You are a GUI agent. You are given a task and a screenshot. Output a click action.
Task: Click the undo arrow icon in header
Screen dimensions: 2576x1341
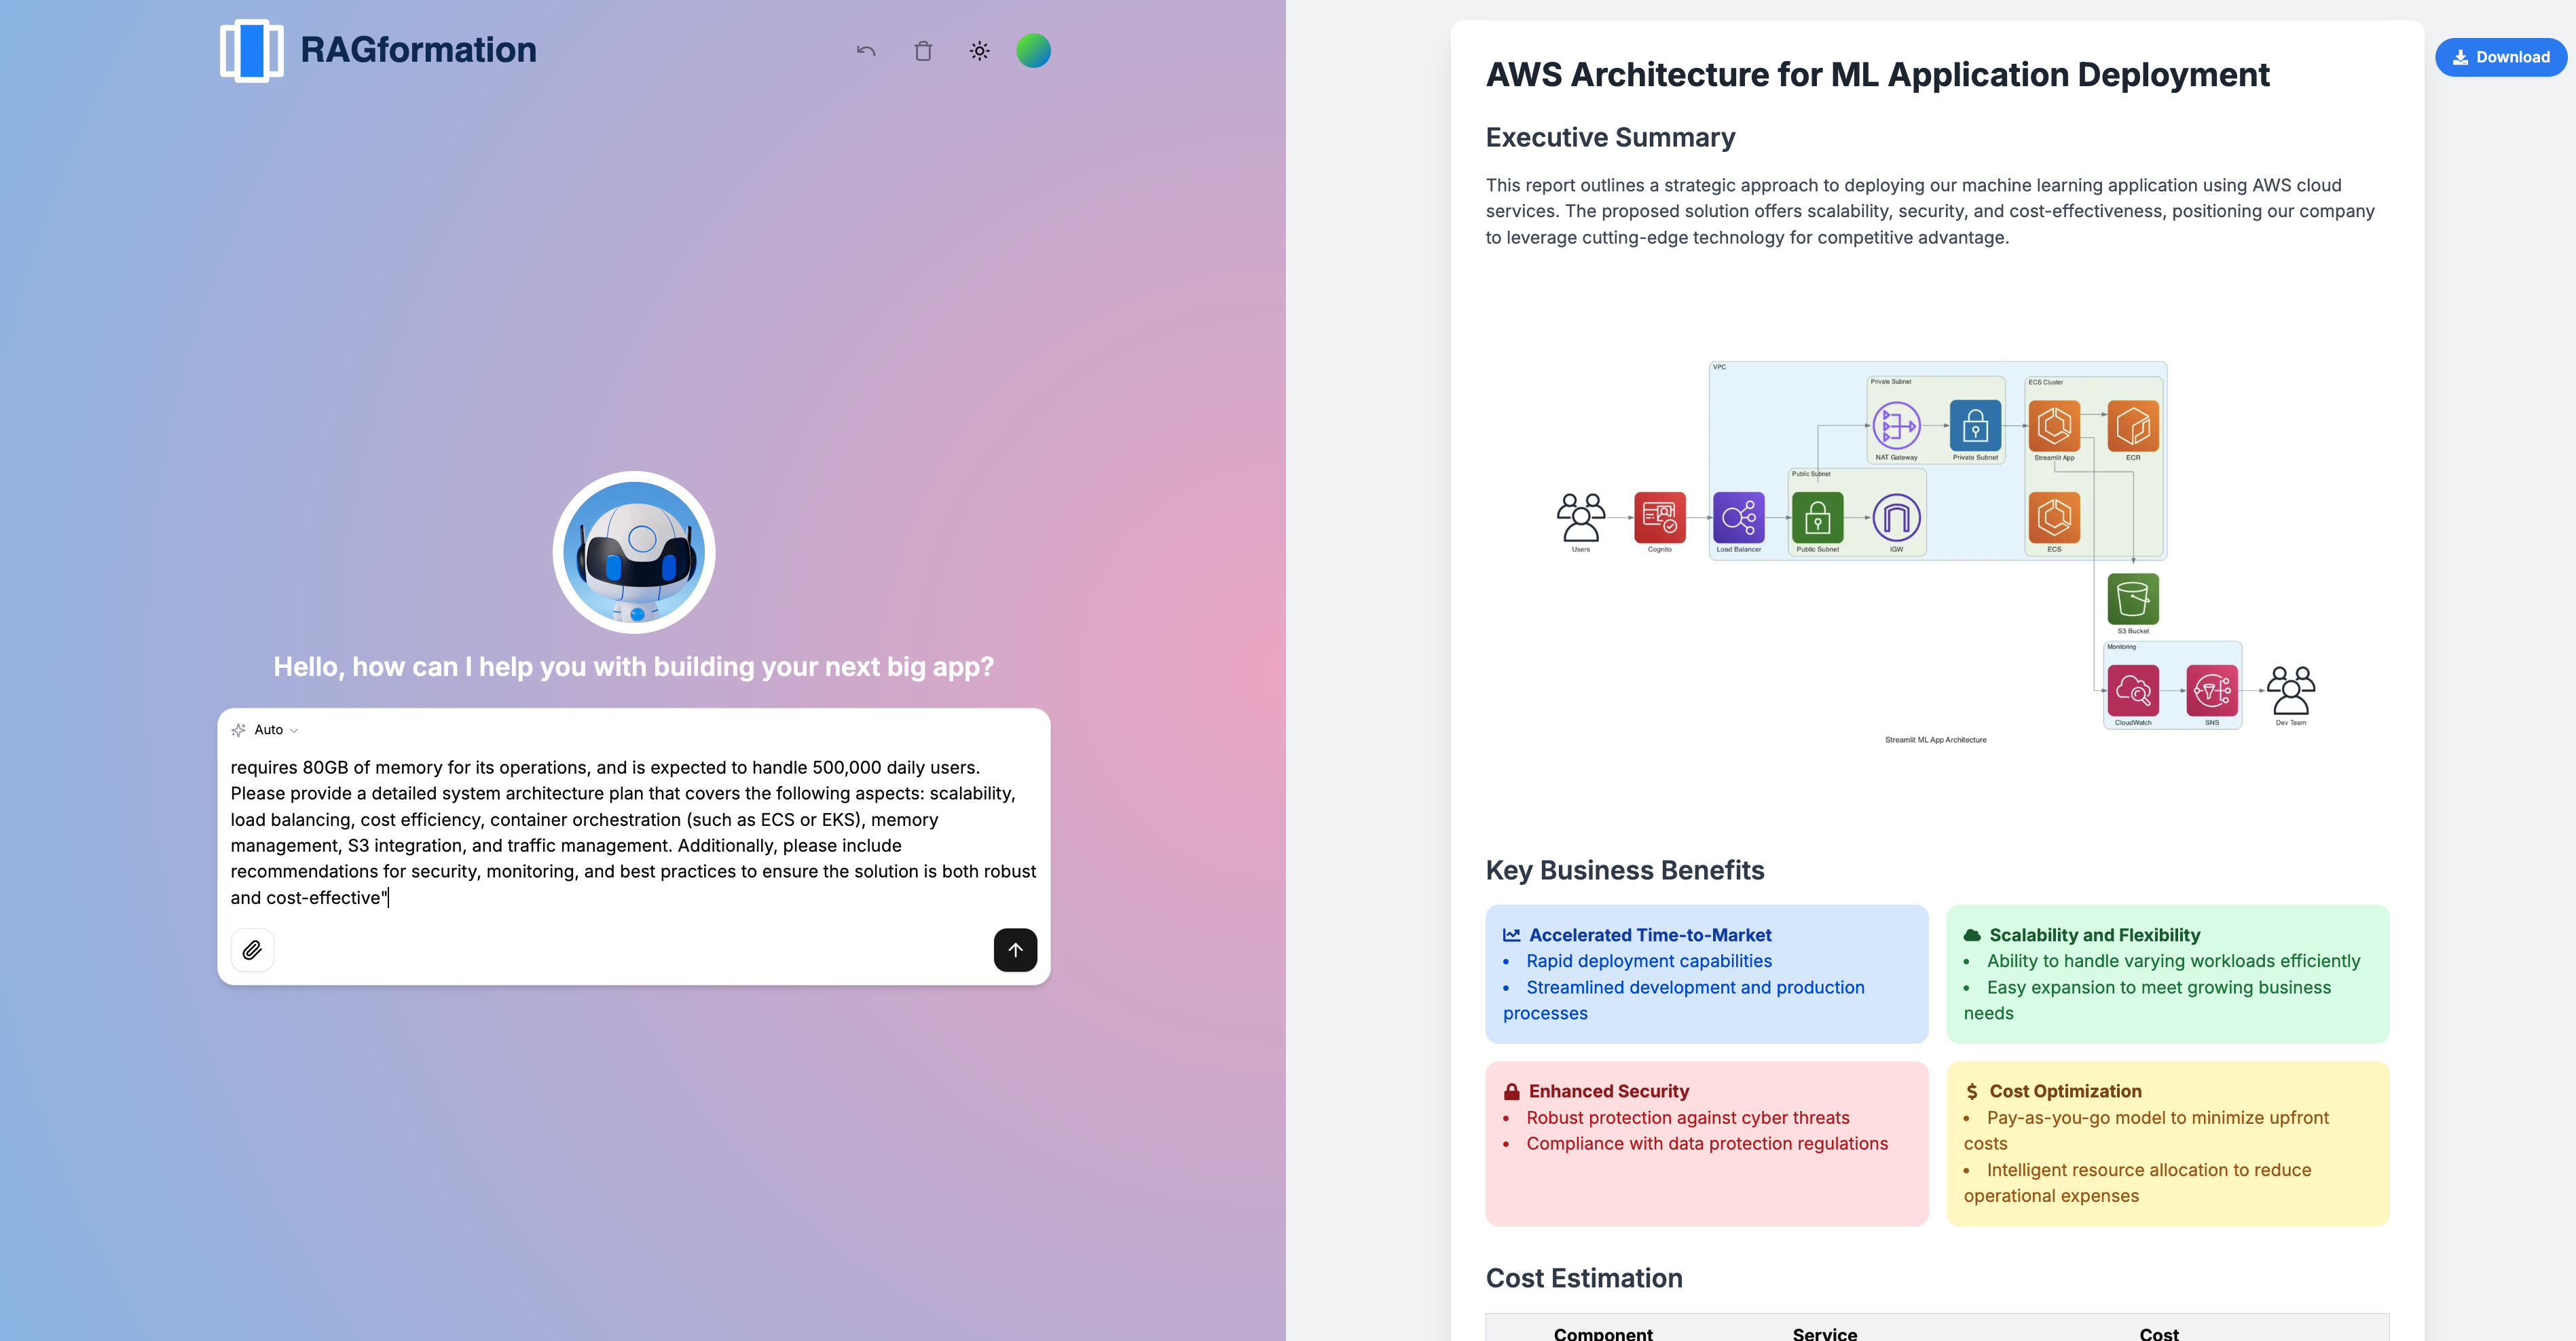(x=866, y=51)
